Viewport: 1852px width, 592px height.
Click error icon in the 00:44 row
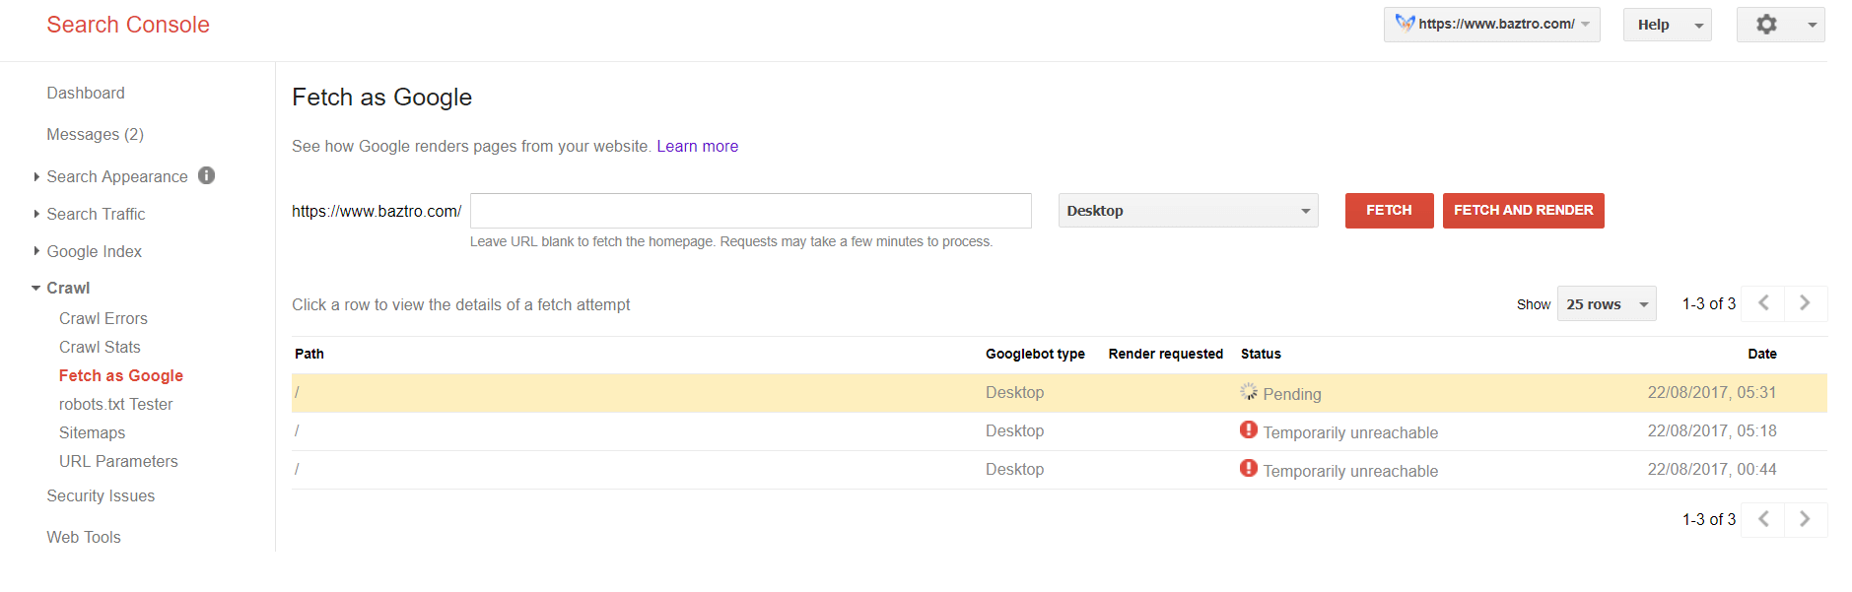point(1249,469)
